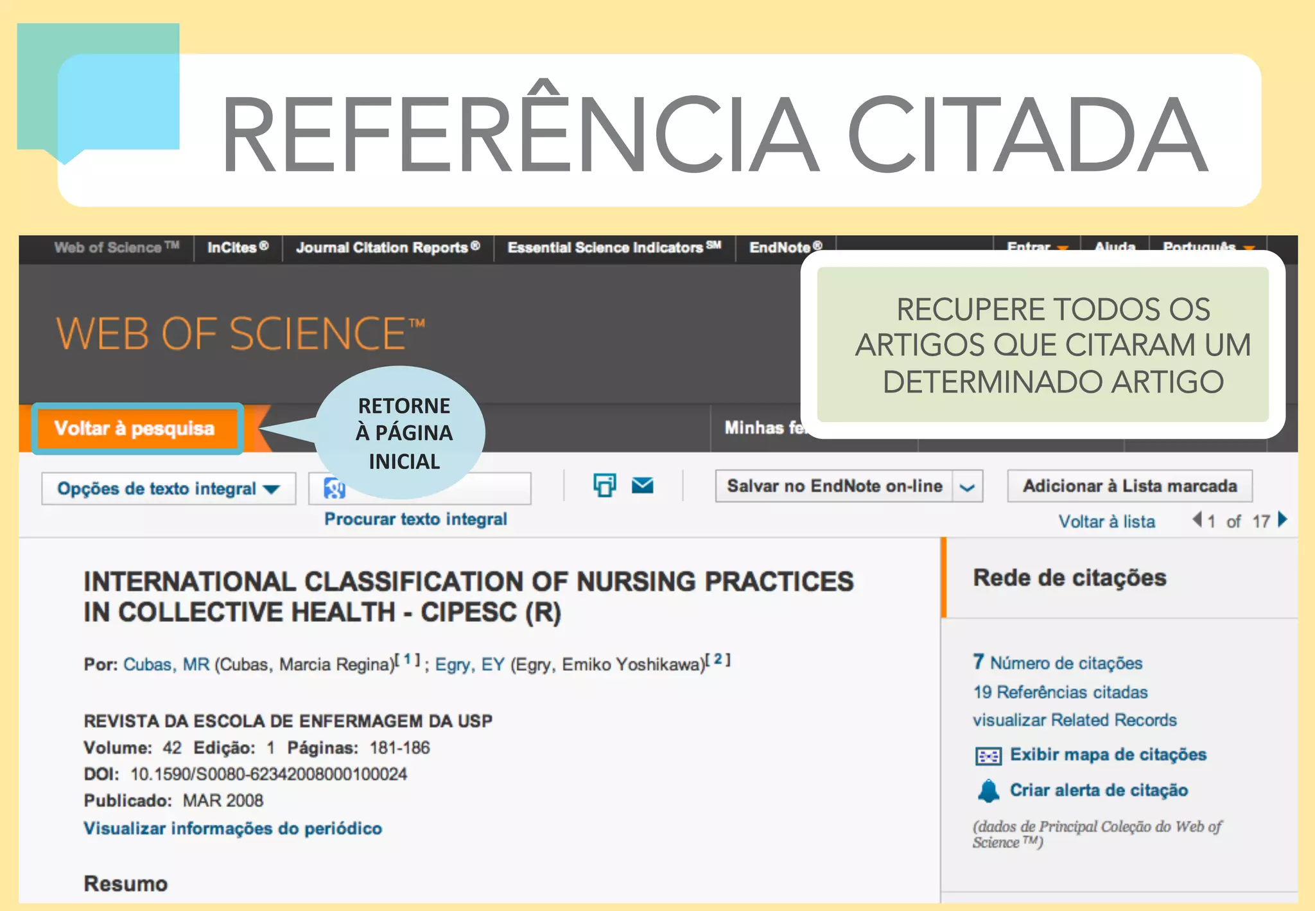Viewport: 1315px width, 911px height.
Task: Open the Entrar sign-in menu
Action: [x=1036, y=247]
